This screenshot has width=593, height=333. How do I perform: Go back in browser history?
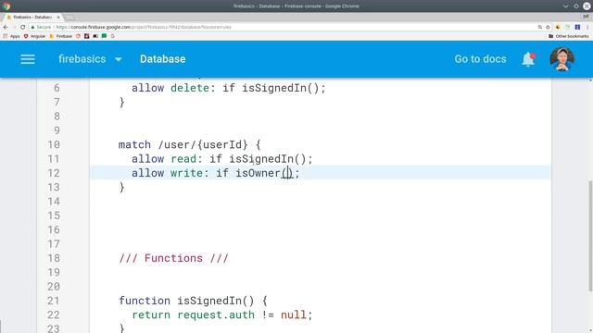[x=6, y=27]
